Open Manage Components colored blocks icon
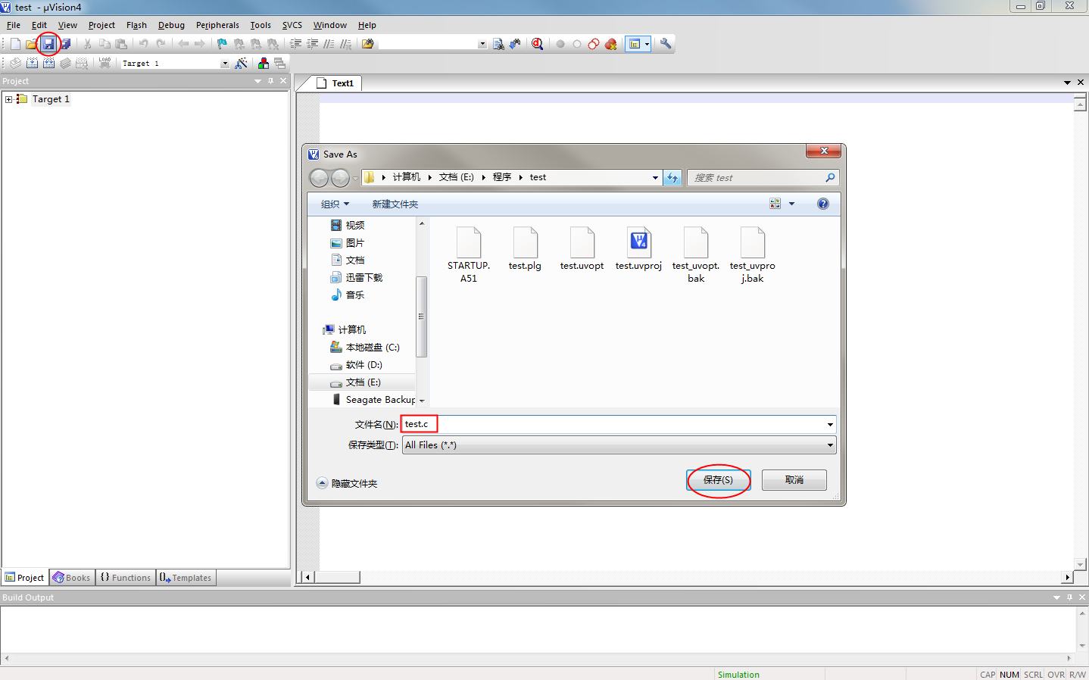 coord(263,64)
